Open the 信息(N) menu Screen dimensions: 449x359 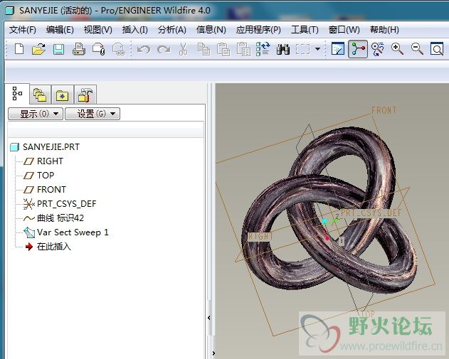click(211, 30)
